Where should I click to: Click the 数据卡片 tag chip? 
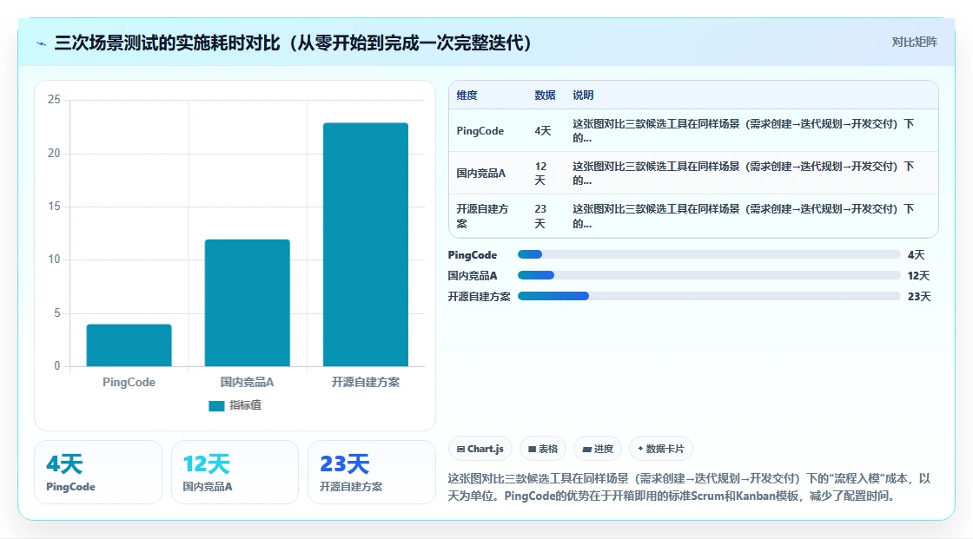(x=661, y=449)
